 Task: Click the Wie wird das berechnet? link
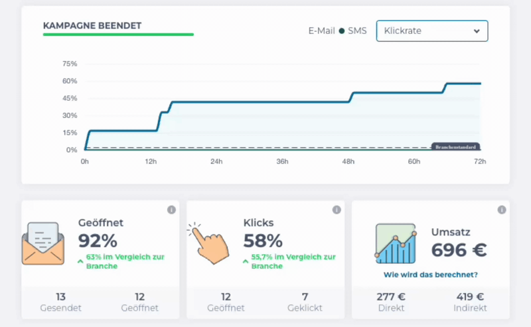click(x=430, y=275)
